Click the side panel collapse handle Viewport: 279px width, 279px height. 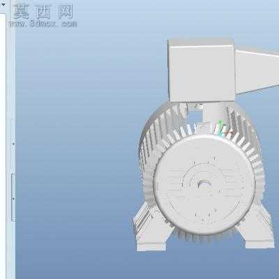pyautogui.click(x=13, y=197)
